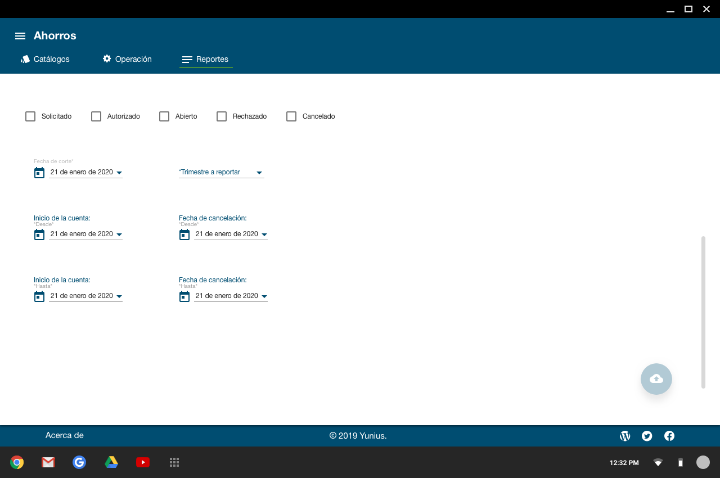
Task: Click the Acerca de link
Action: [65, 435]
